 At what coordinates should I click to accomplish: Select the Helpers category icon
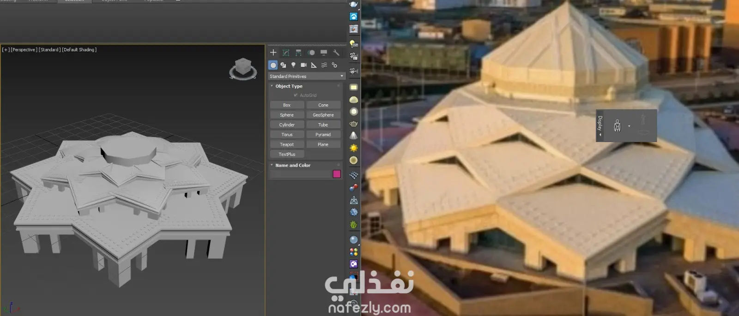pos(314,65)
